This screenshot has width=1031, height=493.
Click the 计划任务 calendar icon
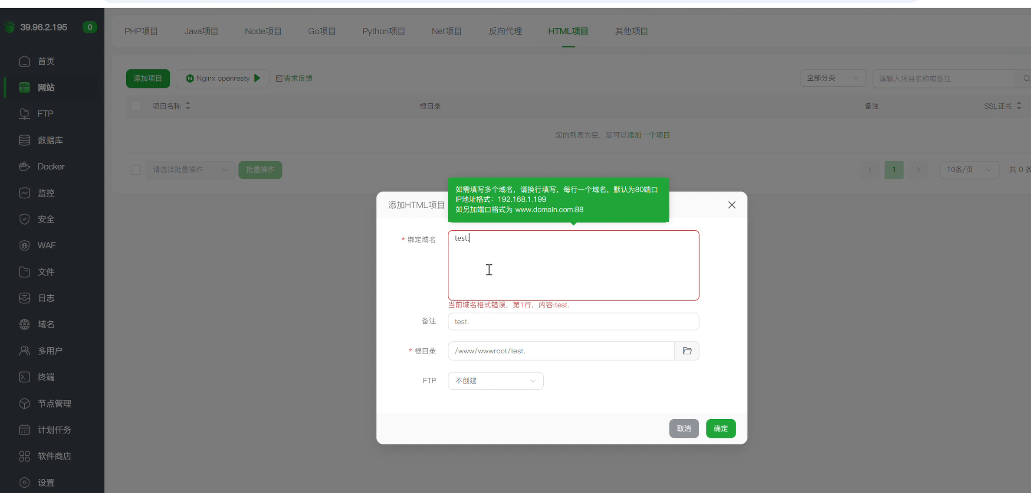(24, 430)
